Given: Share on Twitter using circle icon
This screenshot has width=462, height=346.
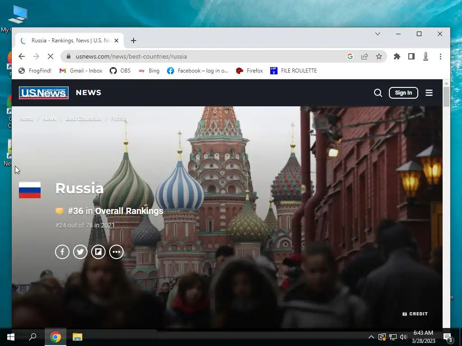Looking at the screenshot, I should pos(80,252).
